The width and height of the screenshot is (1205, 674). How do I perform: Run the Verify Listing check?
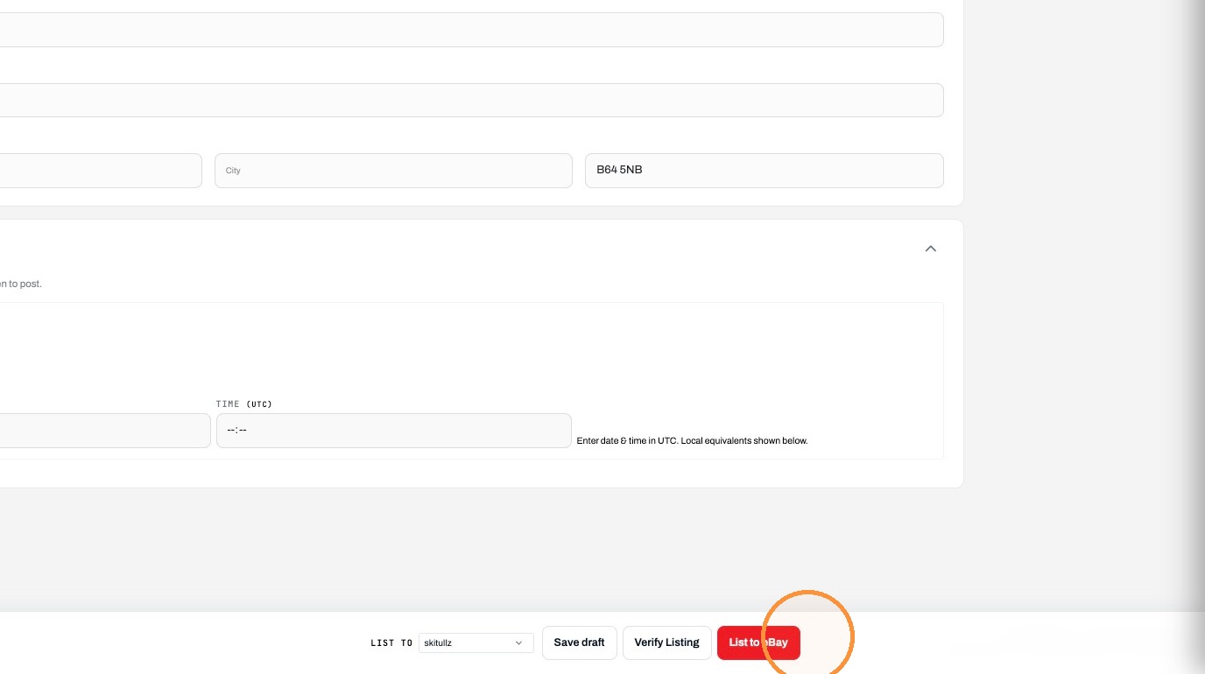pos(666,642)
